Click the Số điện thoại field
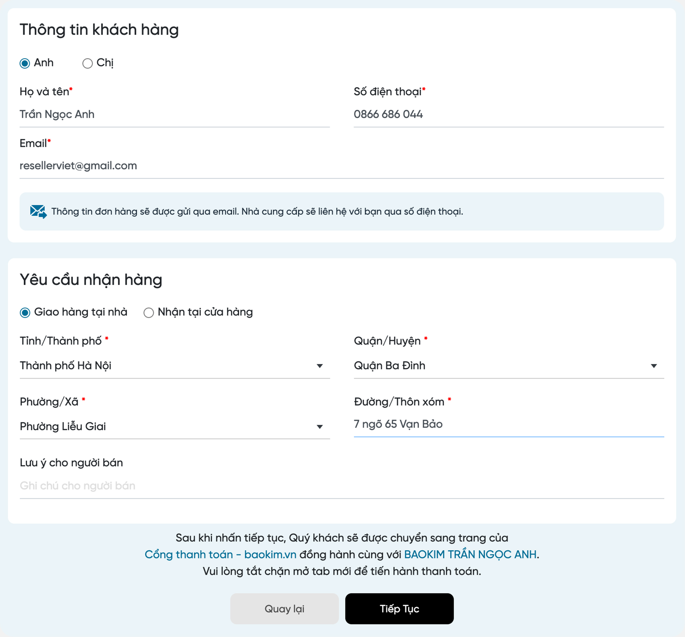685x637 pixels. [508, 114]
